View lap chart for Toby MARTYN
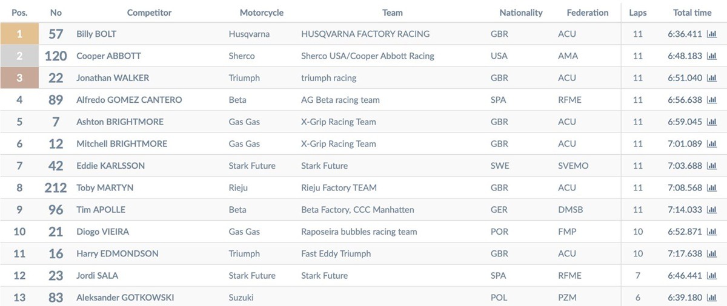 click(x=712, y=187)
